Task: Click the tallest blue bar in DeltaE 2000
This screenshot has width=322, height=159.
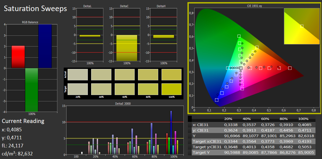Action: (171, 132)
